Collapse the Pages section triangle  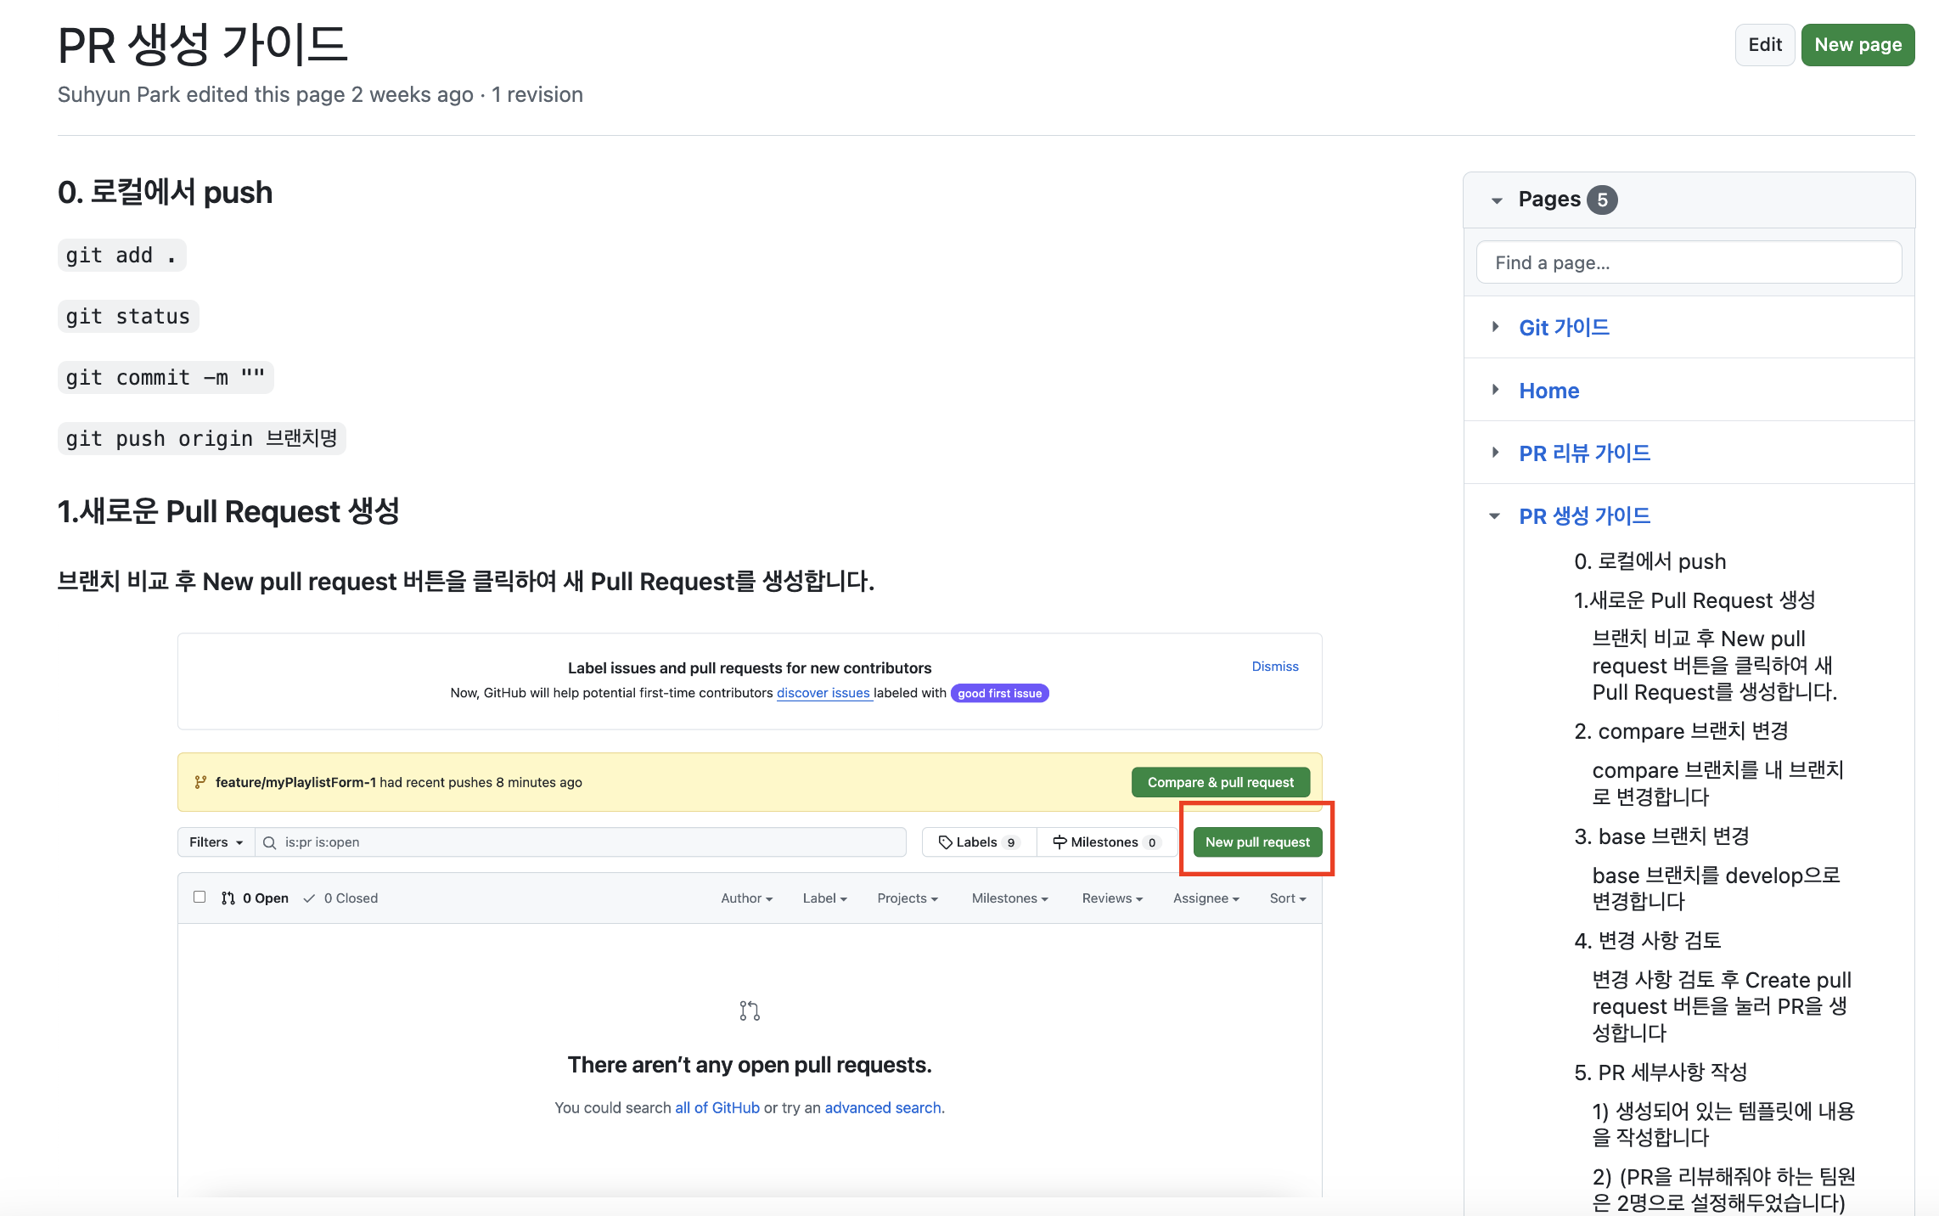1497,200
